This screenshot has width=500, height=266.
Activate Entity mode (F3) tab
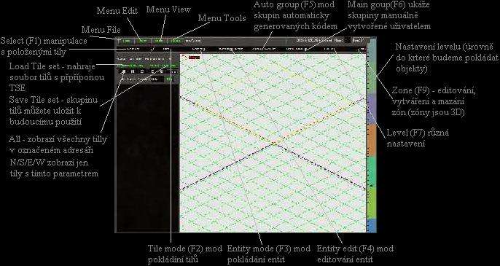[x=199, y=49]
